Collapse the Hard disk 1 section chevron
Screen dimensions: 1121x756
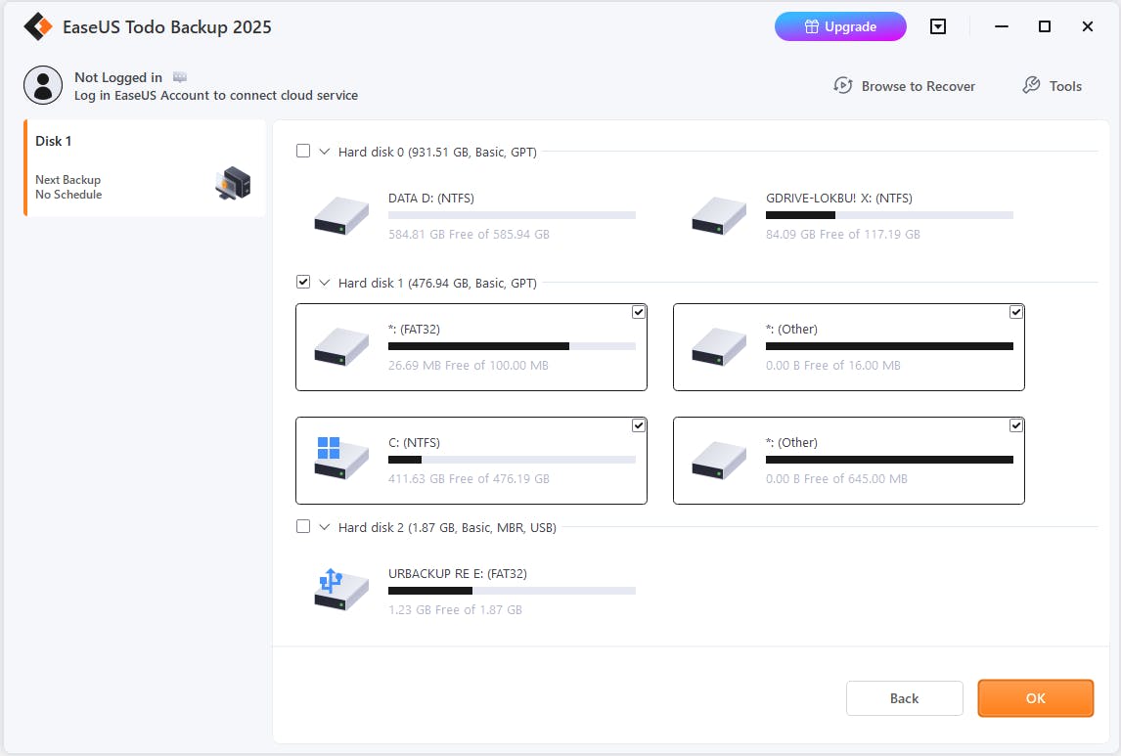(x=325, y=283)
